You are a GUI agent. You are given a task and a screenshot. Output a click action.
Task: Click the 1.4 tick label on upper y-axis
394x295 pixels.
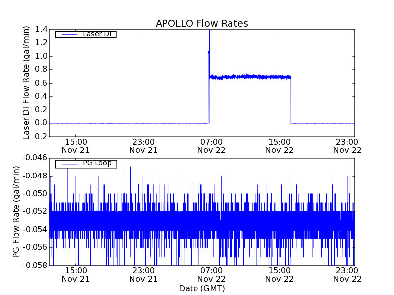point(41,29)
